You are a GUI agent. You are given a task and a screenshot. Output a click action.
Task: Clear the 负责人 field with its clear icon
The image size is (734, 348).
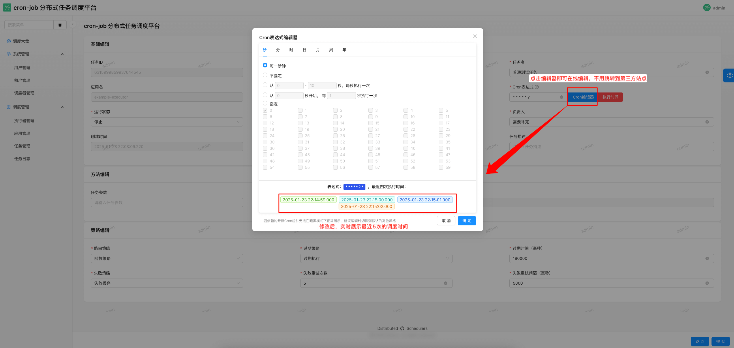pyautogui.click(x=707, y=122)
